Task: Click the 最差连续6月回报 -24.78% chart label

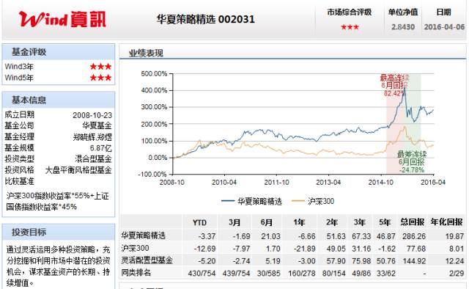Action: (412, 162)
